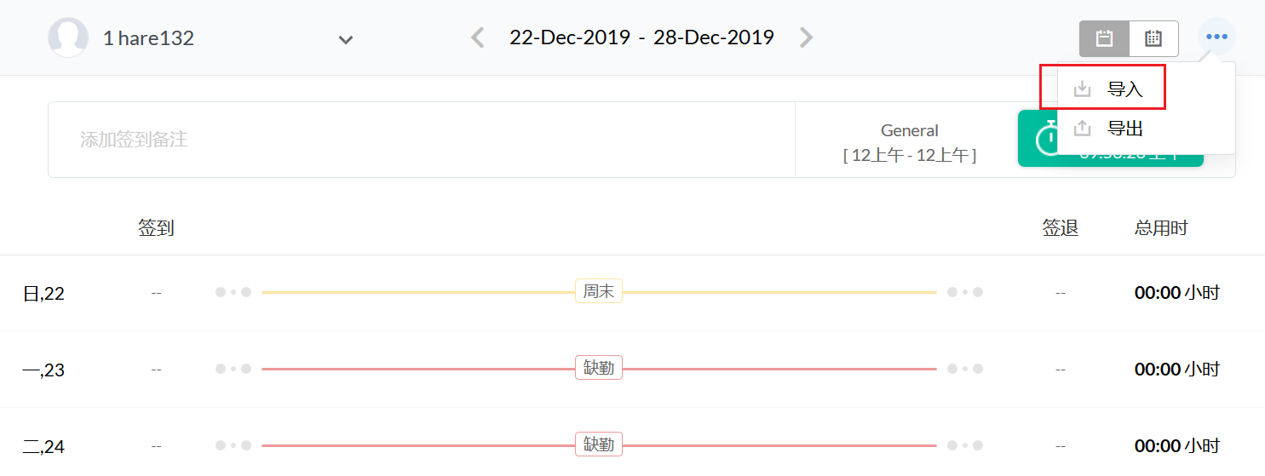Image resolution: width=1265 pixels, height=476 pixels.
Task: Go to the next week
Action: tap(806, 38)
